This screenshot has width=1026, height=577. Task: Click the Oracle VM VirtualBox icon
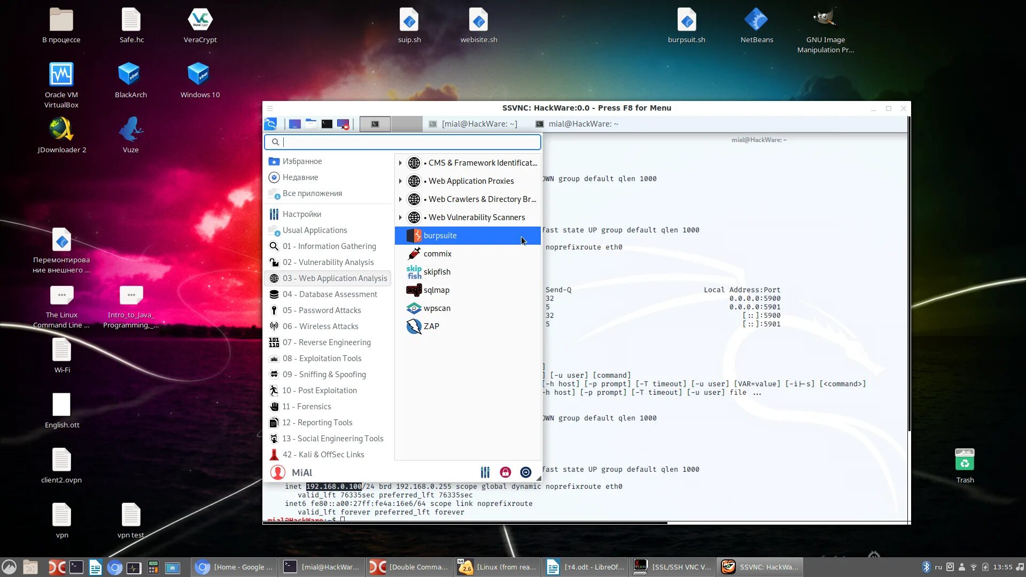[60, 78]
